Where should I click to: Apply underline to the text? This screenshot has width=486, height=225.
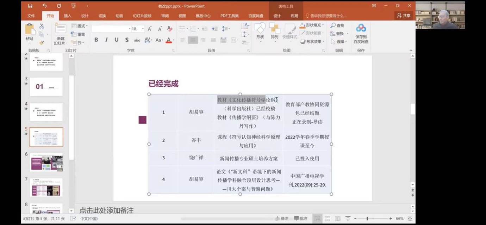point(116,40)
